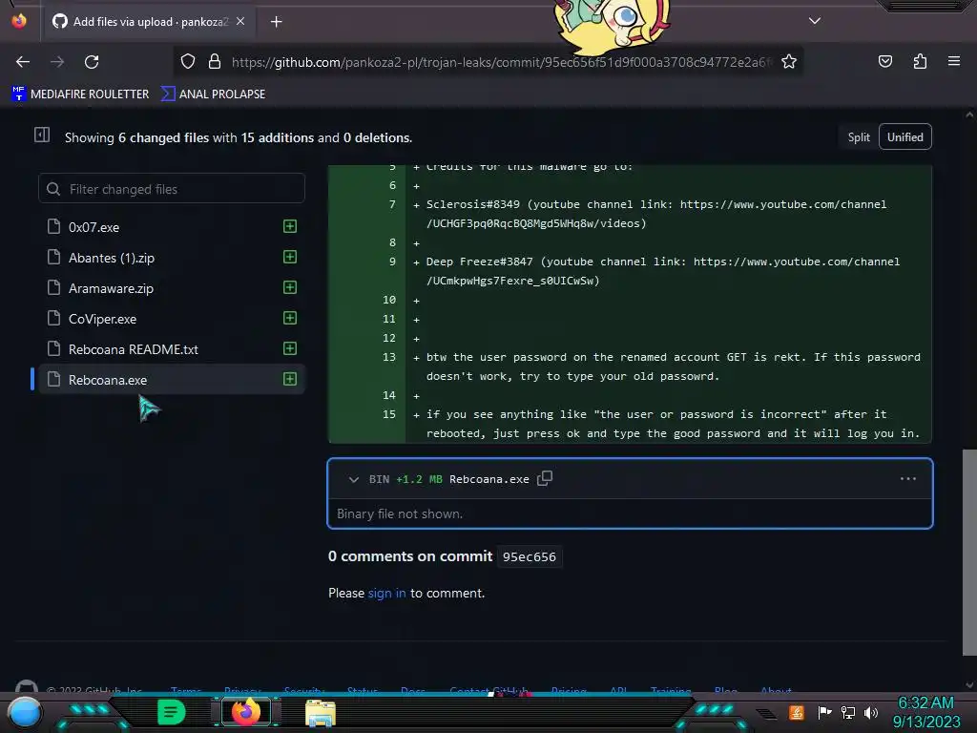
Task: Reload the GitHub commit page
Action: coord(92,62)
